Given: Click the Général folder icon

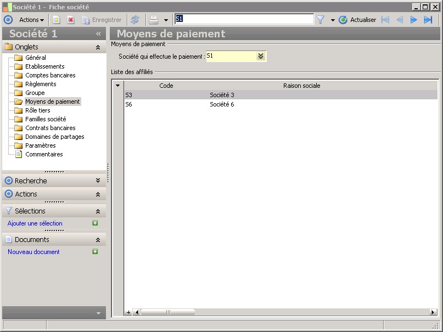Looking at the screenshot, I should 18,58.
